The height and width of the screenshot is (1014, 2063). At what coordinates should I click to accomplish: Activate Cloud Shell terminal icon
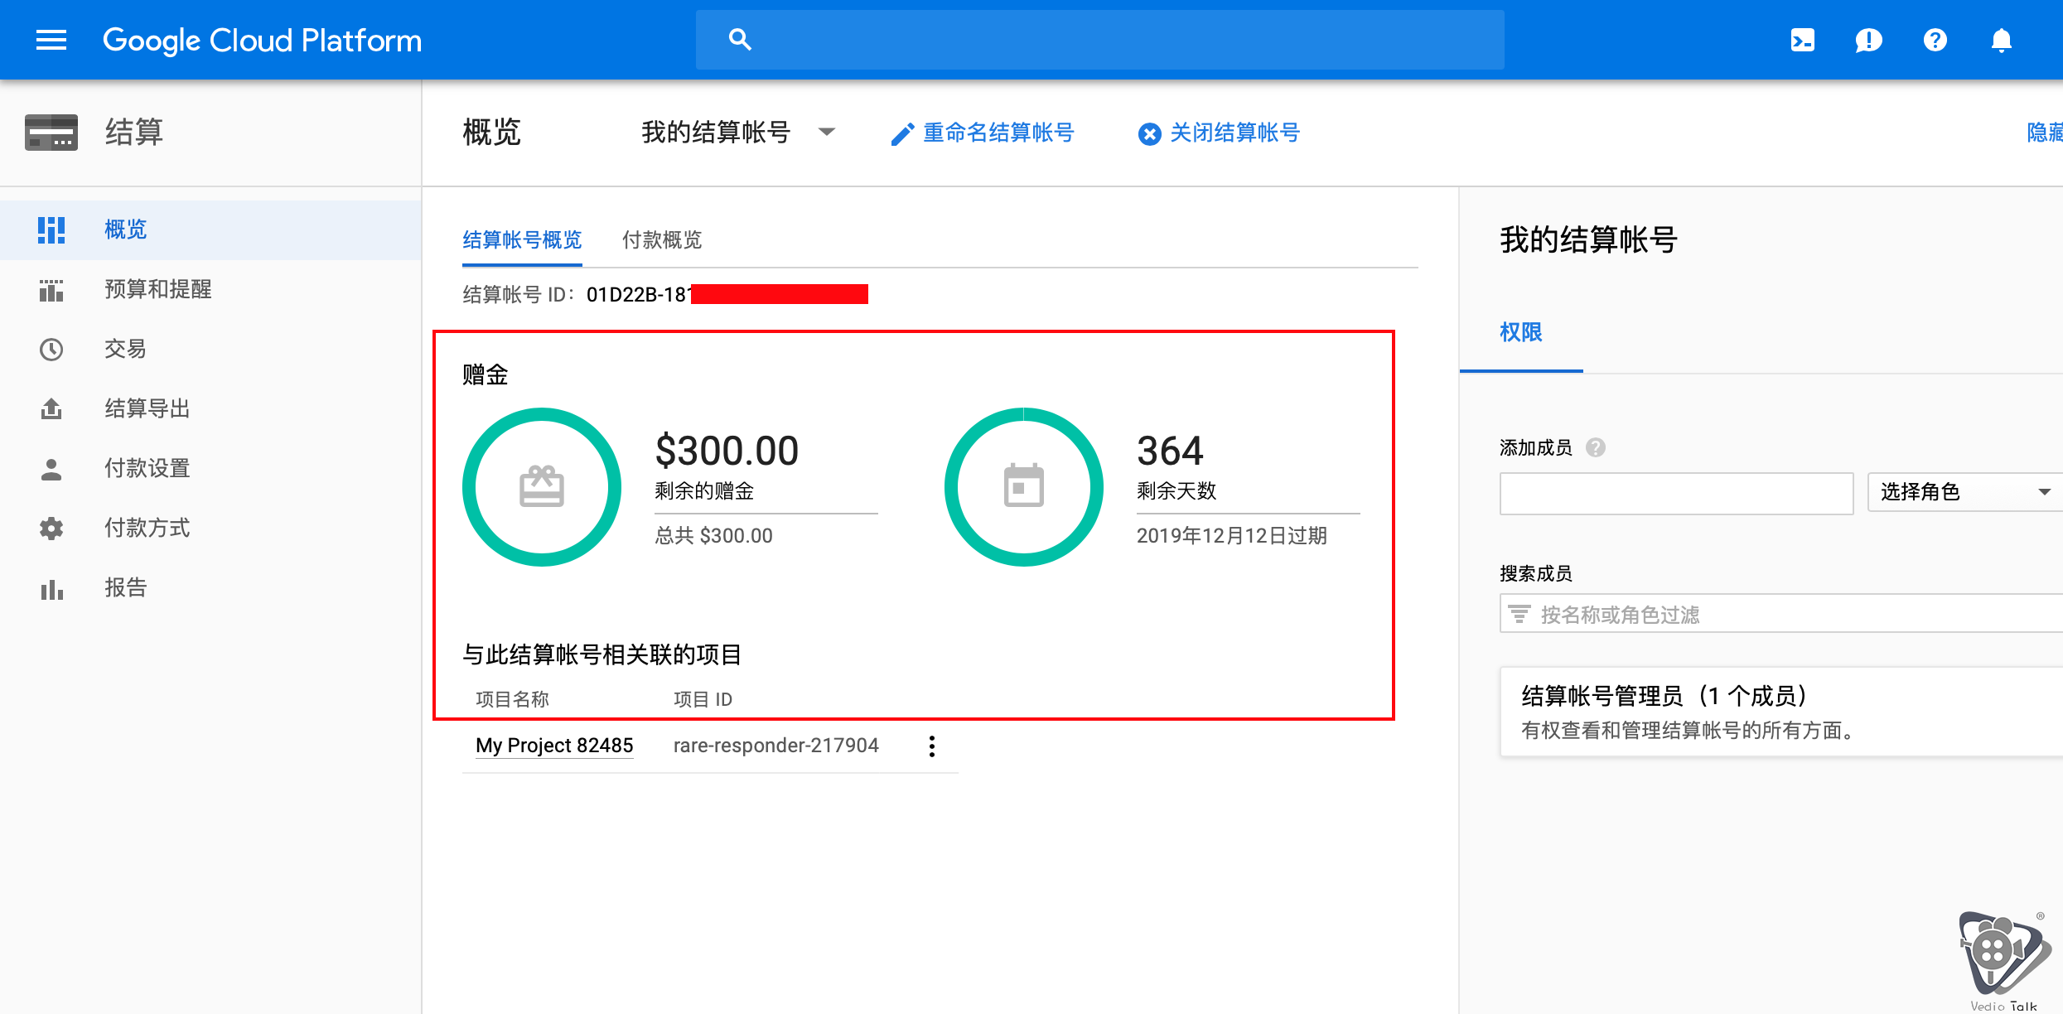[1802, 40]
